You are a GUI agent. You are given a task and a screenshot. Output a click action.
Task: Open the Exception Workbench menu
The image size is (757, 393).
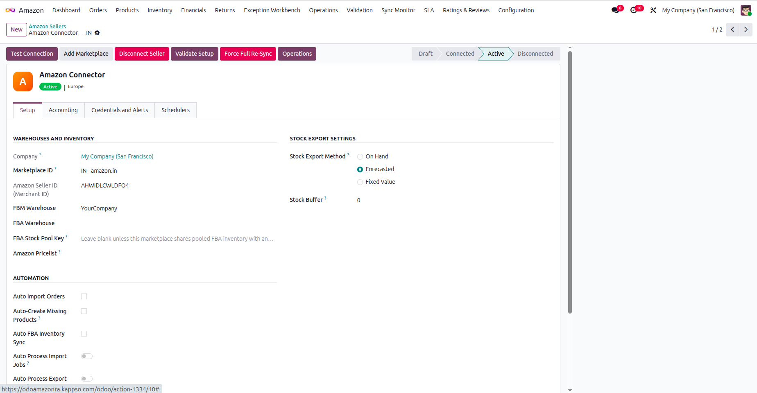[x=272, y=10]
